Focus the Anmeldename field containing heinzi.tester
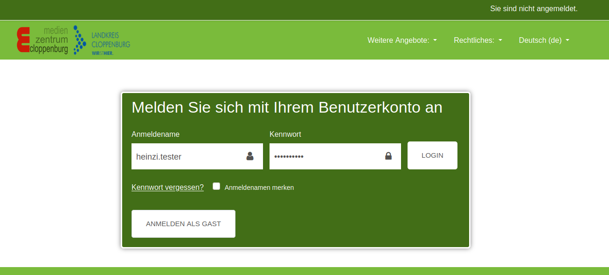 [187, 156]
